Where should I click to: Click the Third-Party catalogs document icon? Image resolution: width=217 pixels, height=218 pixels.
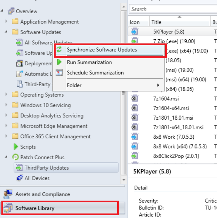point(19,84)
